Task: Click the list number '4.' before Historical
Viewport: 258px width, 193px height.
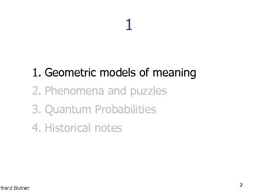Action: click(x=37, y=128)
